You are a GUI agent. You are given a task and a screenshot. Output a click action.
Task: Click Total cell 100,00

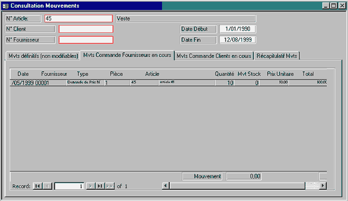(x=308, y=82)
